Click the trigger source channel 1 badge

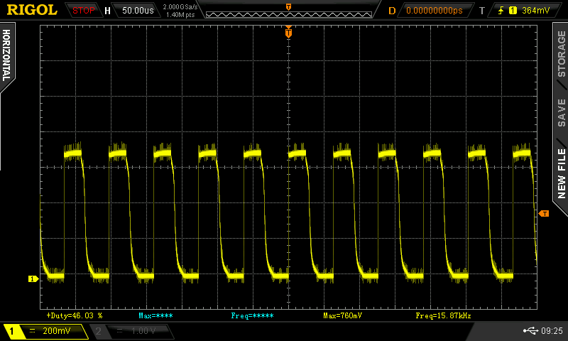[x=513, y=11]
